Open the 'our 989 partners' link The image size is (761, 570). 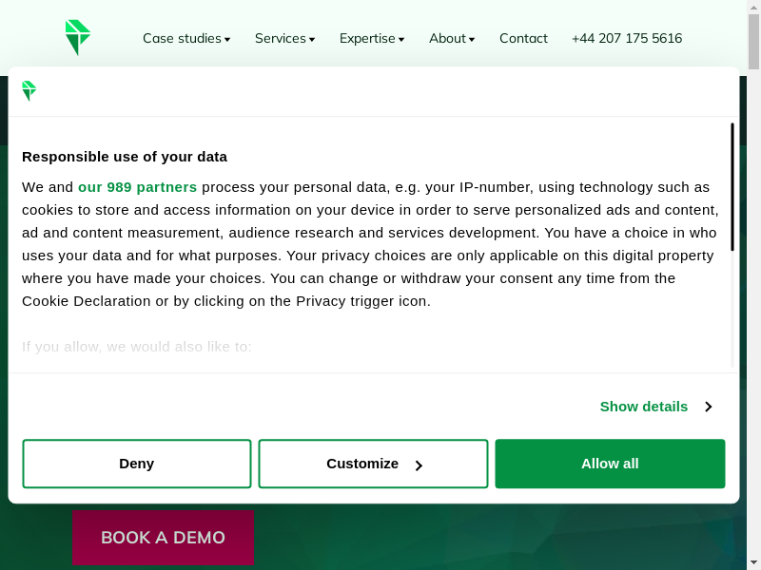click(x=137, y=187)
